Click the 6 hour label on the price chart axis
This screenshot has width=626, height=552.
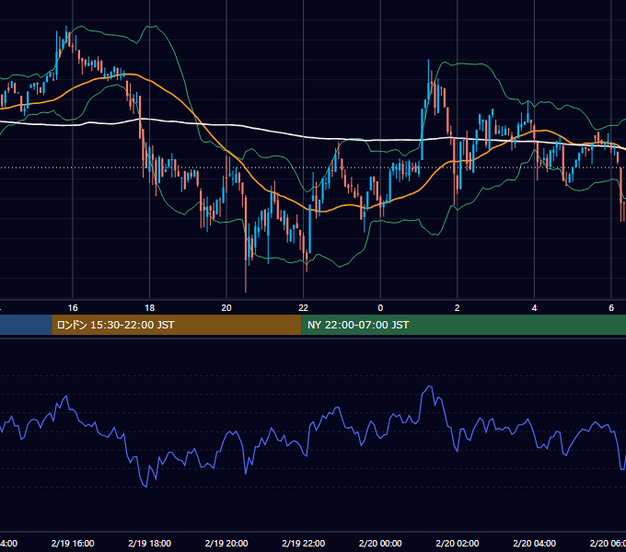(x=611, y=308)
